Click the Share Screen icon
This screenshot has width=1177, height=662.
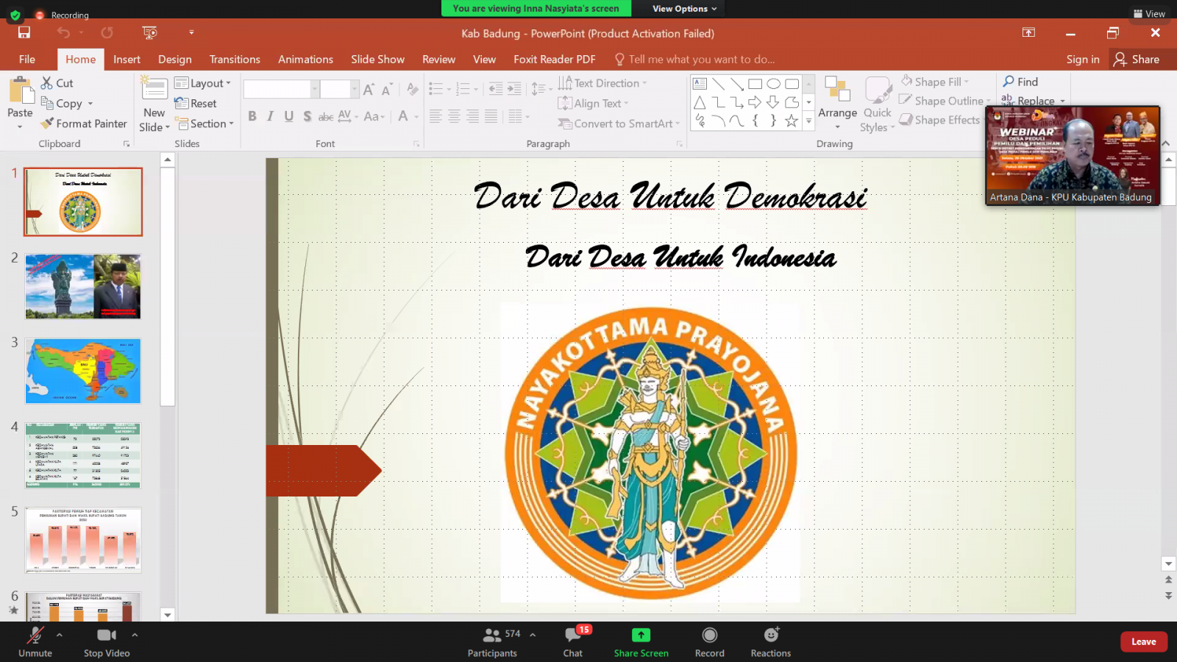coord(641,636)
